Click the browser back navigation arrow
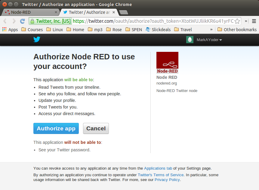 click(5, 21)
